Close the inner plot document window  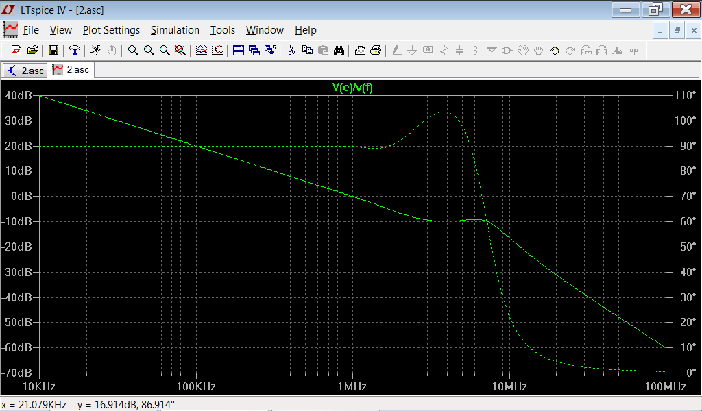[694, 30]
